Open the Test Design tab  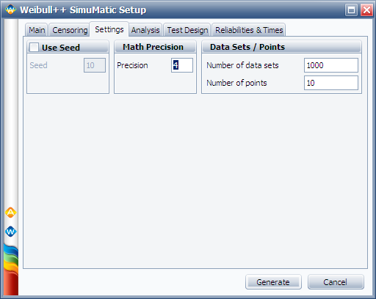coord(187,30)
